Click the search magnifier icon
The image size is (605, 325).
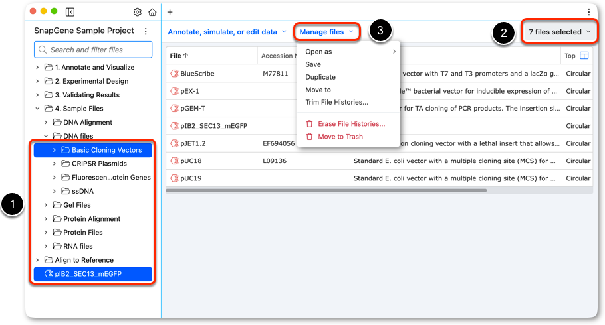click(43, 50)
